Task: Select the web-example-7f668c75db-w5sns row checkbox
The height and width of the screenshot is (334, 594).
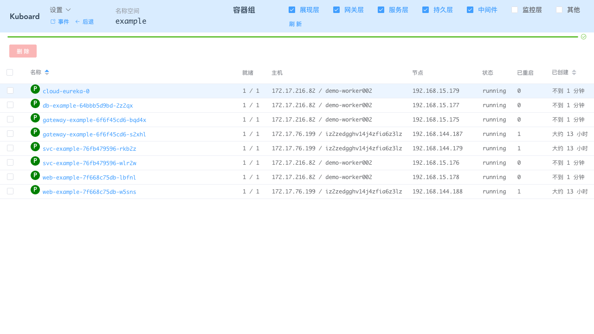Action: (10, 191)
